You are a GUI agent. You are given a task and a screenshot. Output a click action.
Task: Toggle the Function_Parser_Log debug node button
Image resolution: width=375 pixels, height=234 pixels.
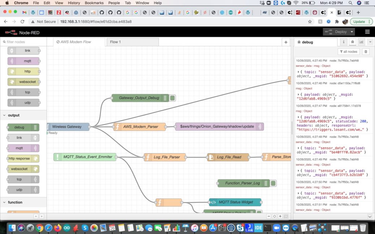(x=273, y=183)
